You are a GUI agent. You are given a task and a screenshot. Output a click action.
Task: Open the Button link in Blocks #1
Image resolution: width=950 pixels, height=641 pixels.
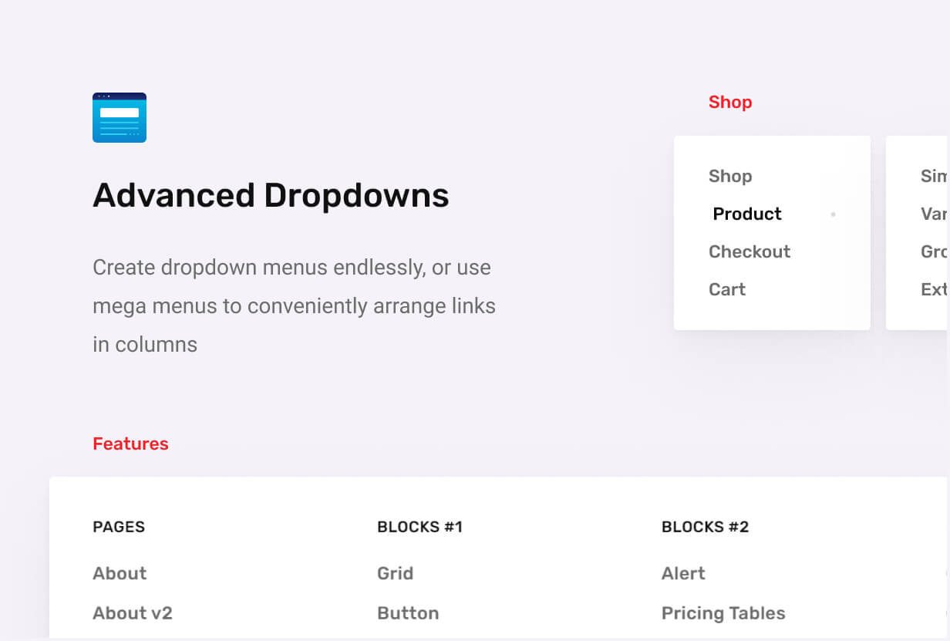[408, 613]
